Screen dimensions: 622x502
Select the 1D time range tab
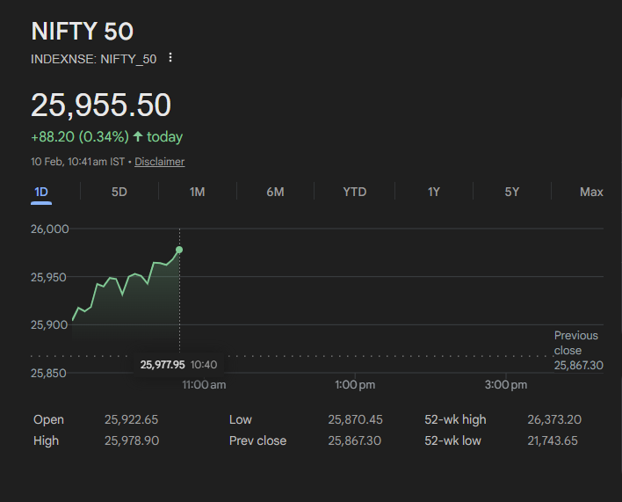[41, 192]
